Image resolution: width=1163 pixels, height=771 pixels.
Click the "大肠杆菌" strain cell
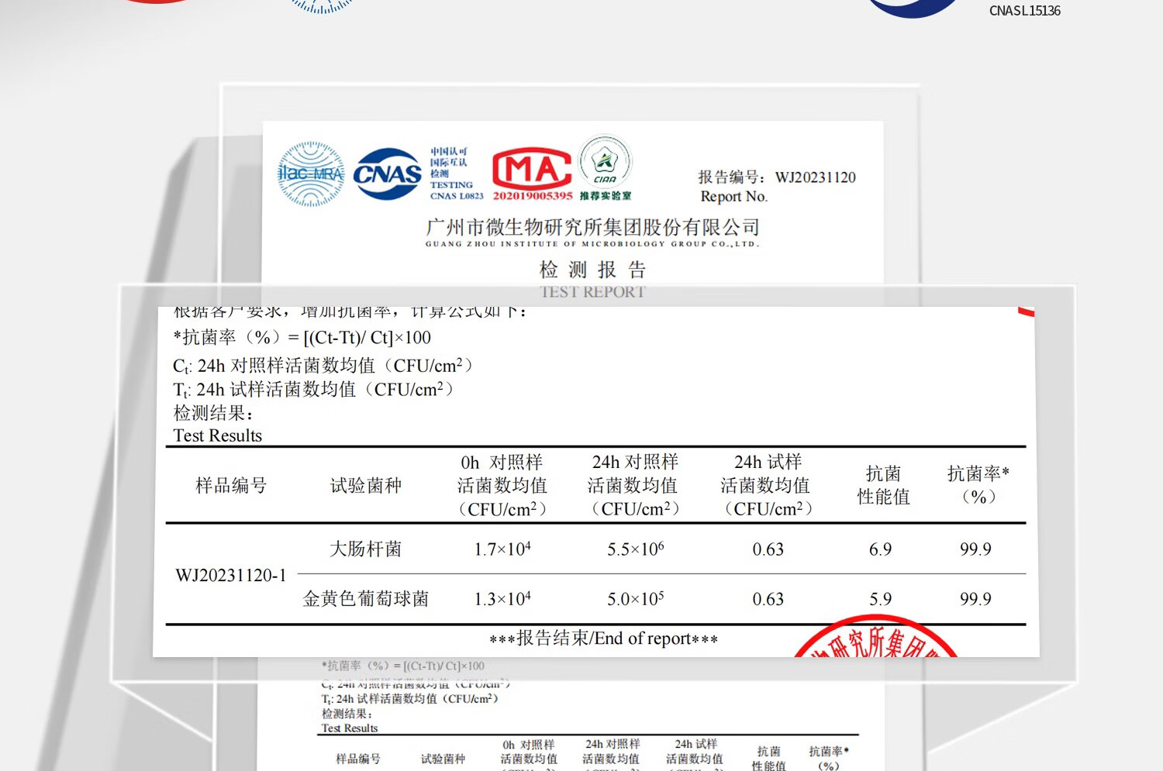[366, 549]
